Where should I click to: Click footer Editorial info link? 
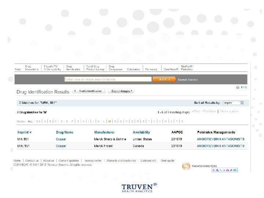(148, 161)
